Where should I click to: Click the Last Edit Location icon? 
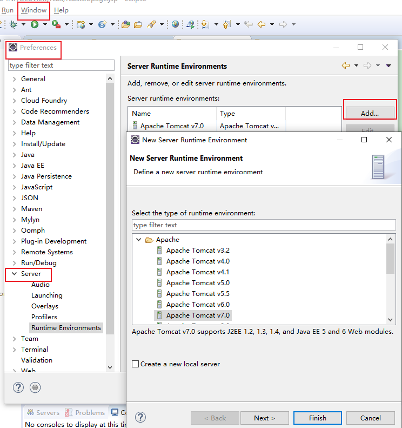249,24
